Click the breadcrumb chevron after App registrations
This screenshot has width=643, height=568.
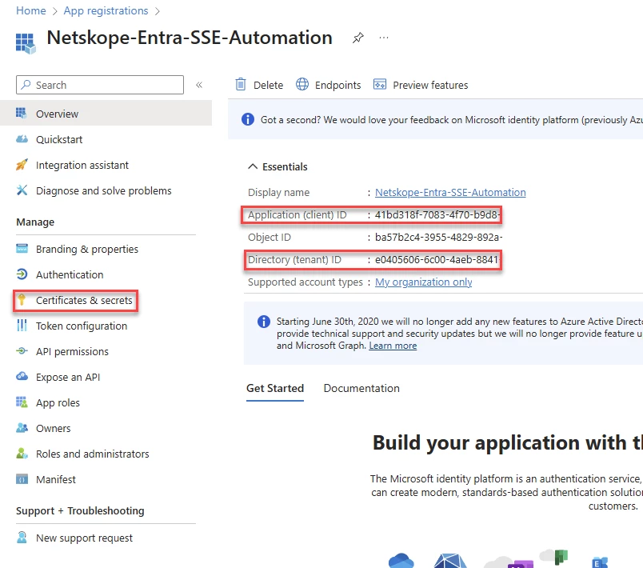pos(158,11)
